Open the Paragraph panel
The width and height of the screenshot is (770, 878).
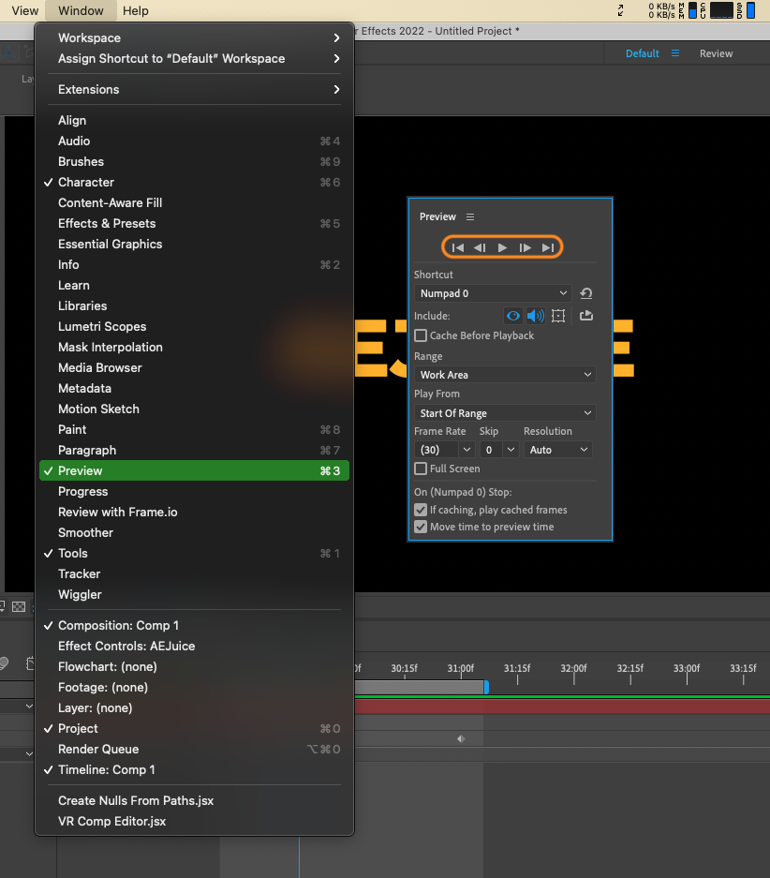[x=194, y=450]
